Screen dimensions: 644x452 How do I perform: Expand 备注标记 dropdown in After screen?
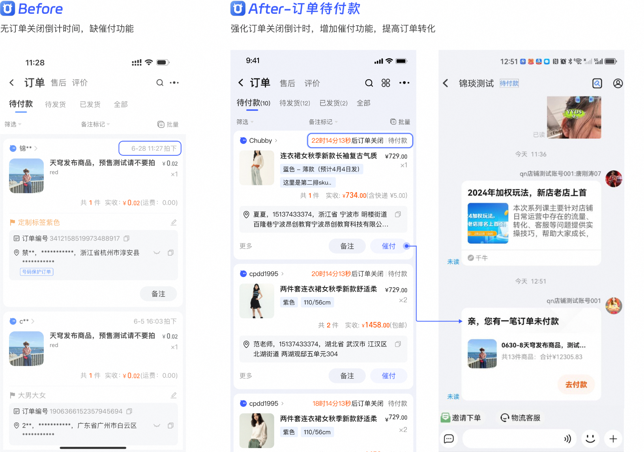(323, 122)
